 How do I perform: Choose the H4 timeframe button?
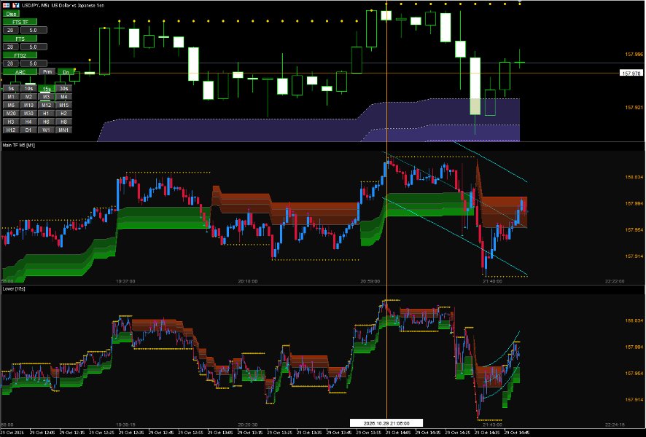tap(29, 122)
